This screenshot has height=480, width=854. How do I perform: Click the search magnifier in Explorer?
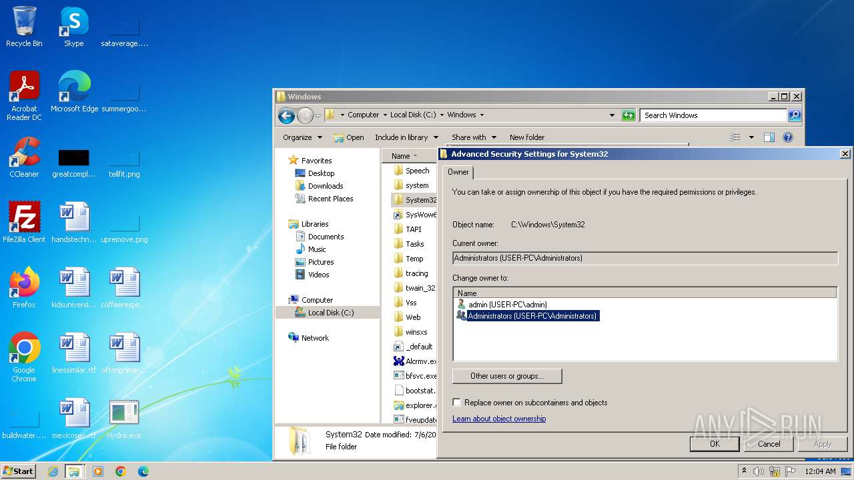pos(794,115)
